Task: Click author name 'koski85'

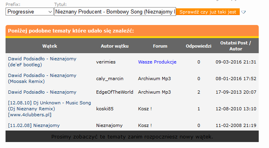Action: click(x=105, y=109)
